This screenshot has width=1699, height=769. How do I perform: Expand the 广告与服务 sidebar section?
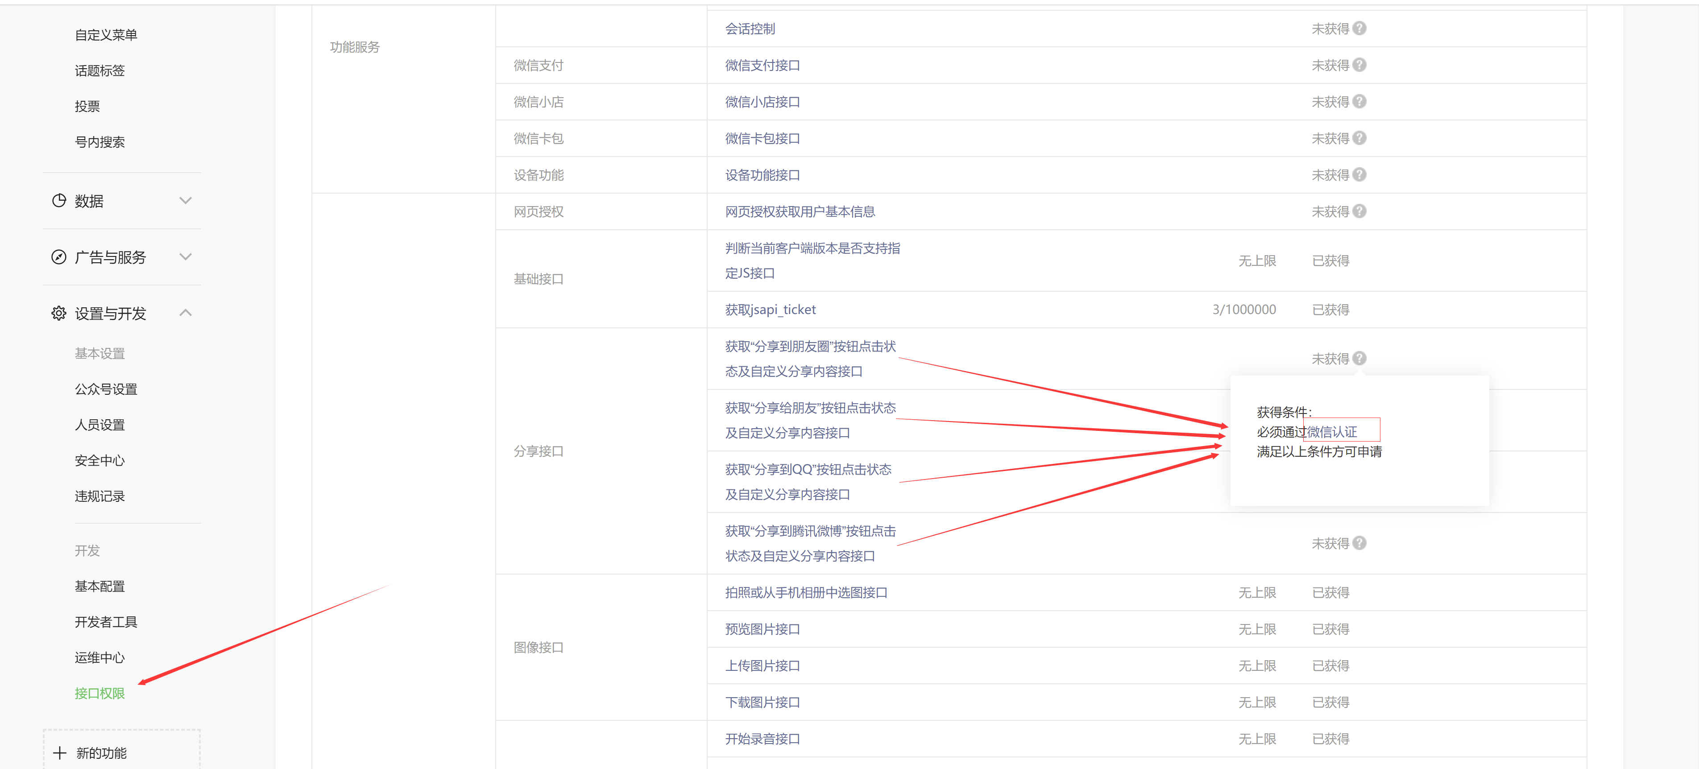[185, 257]
